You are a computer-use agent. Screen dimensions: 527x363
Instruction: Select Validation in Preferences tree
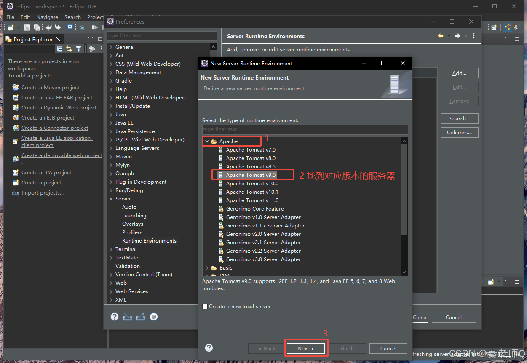(x=127, y=266)
